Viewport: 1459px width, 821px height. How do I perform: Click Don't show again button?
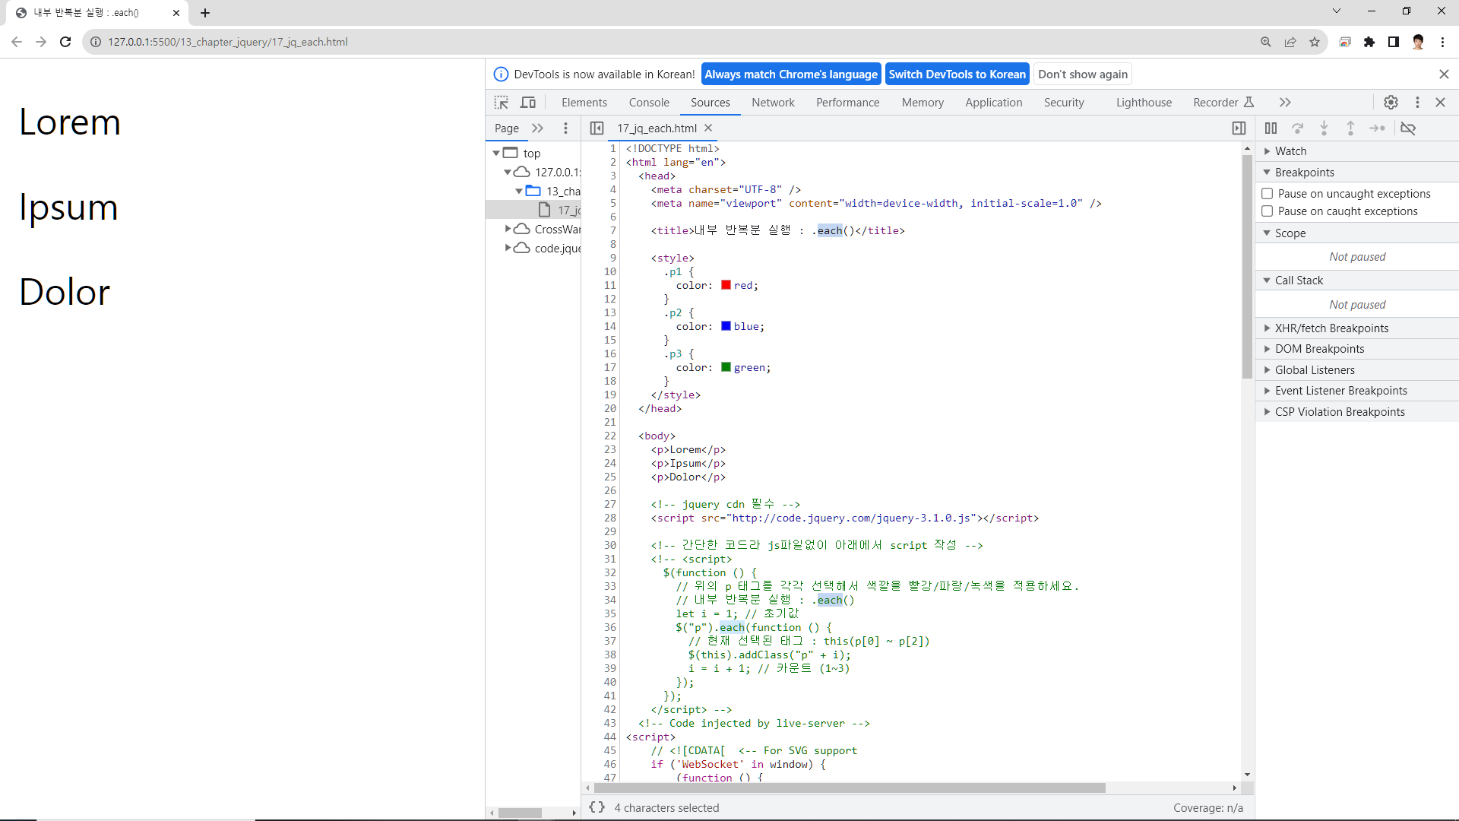point(1083,74)
